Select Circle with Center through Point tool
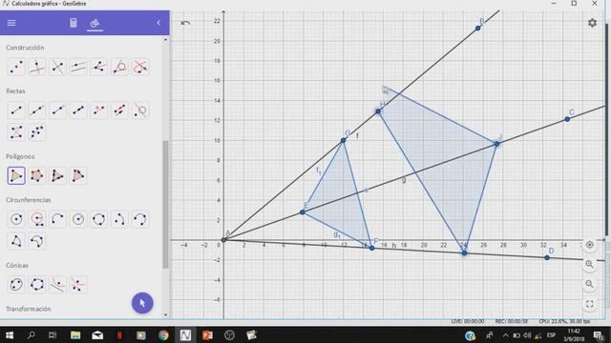611x343 pixels. point(16,219)
